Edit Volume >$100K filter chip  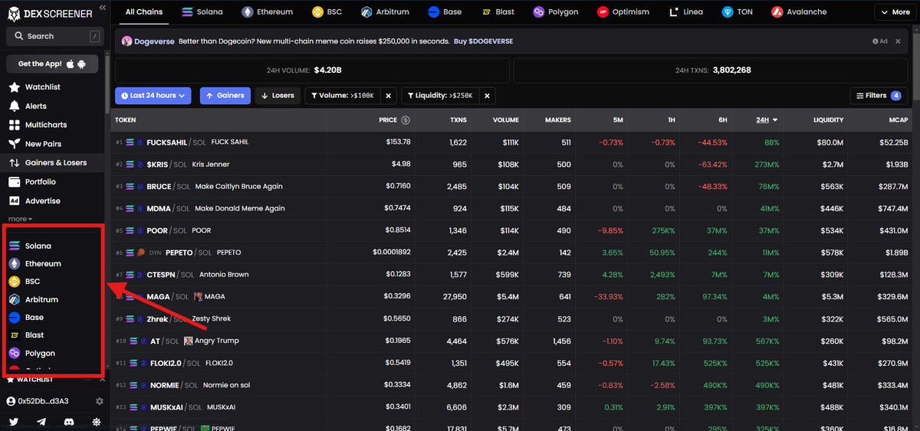pos(342,96)
